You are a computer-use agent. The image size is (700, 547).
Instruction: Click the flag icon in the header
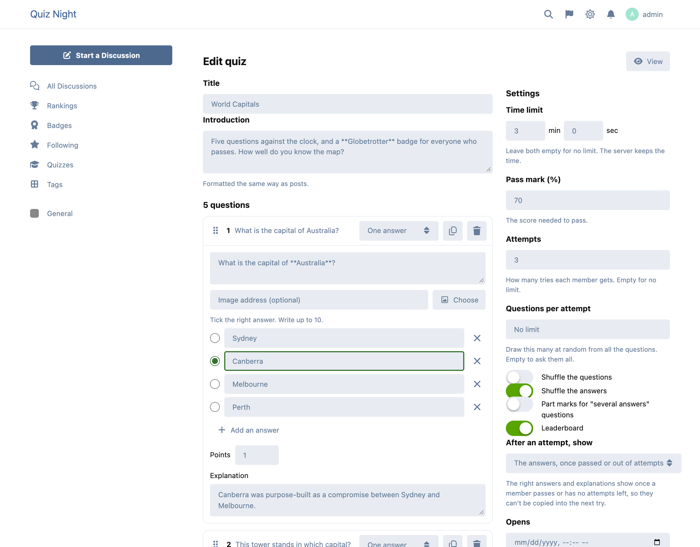click(x=569, y=14)
